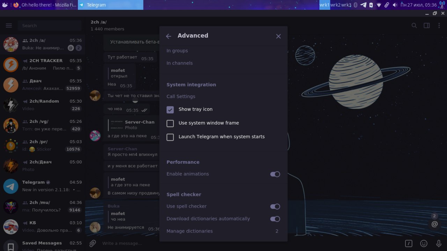The width and height of the screenshot is (447, 251).
Task: Open the system applications menu icon
Action: (x=5, y=5)
